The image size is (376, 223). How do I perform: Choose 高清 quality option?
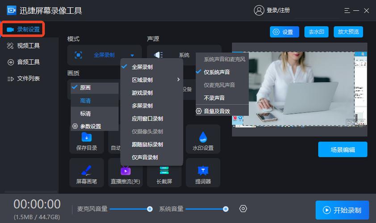pyautogui.click(x=95, y=101)
